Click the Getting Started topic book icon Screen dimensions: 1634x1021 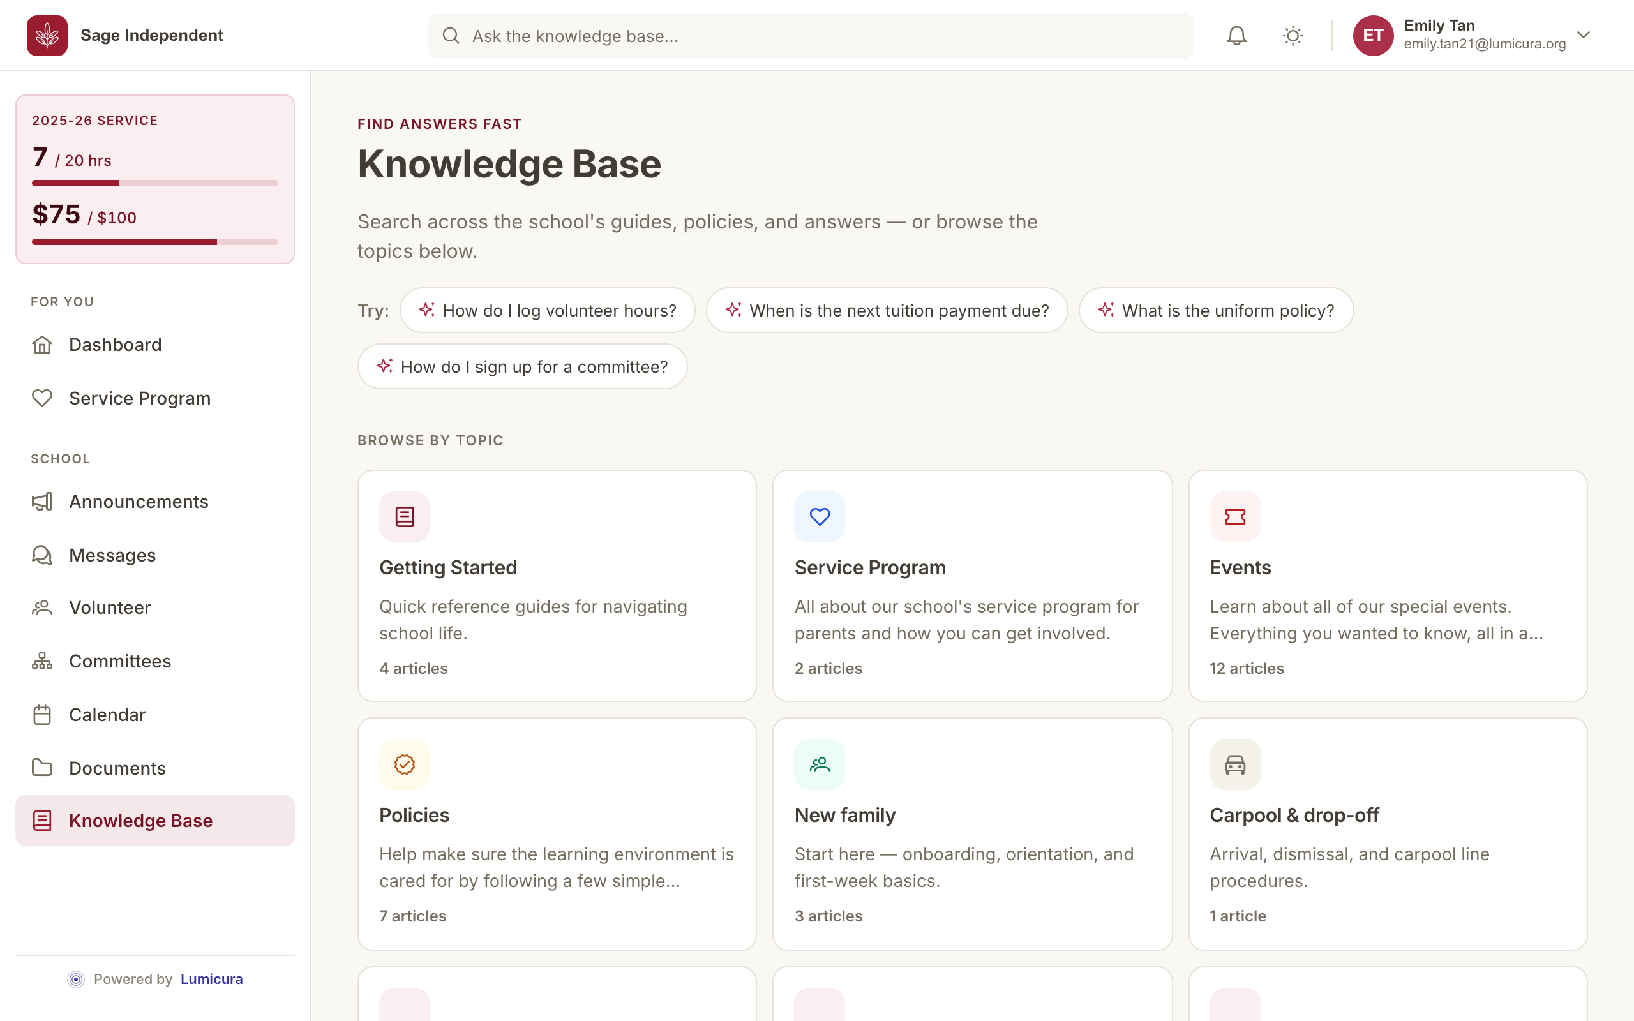405,517
